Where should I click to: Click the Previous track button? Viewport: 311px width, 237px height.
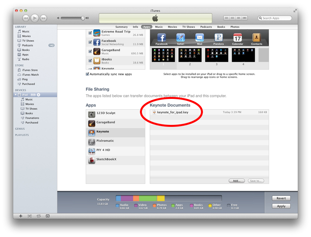coord(26,18)
